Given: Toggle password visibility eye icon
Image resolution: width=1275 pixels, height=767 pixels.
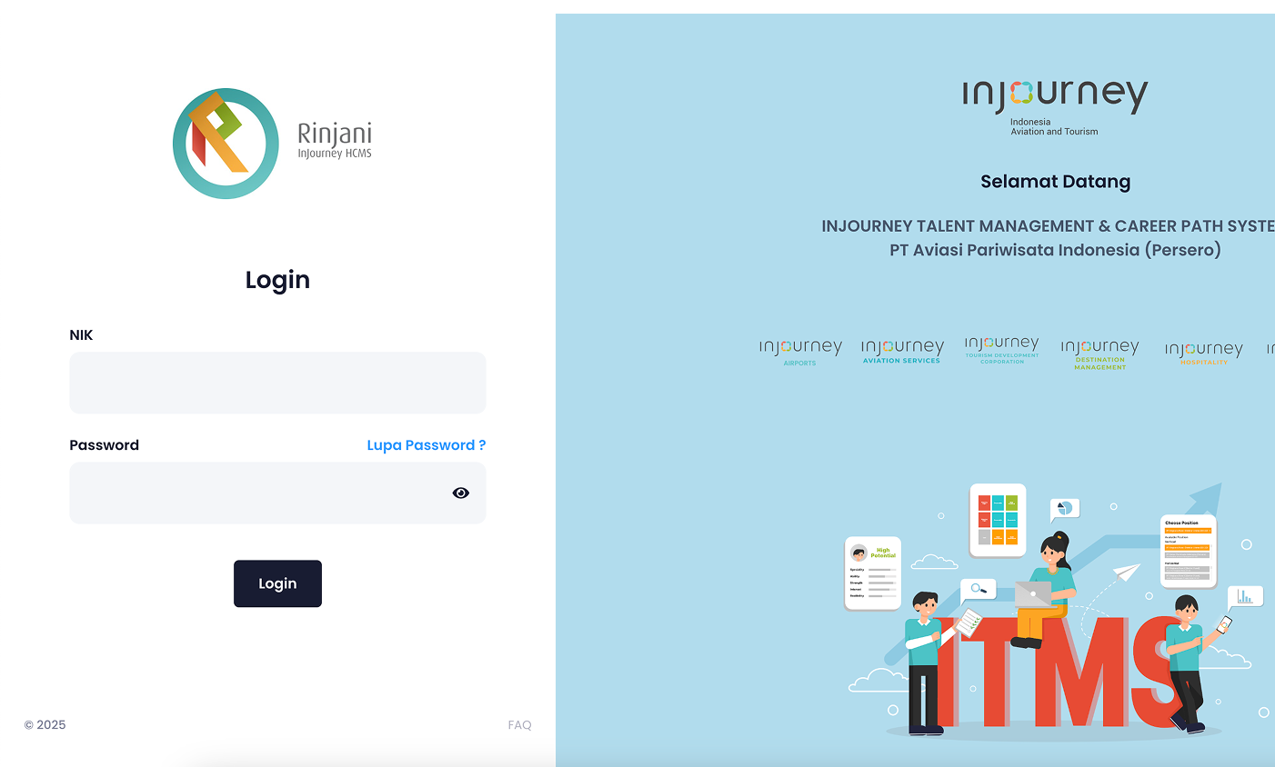Looking at the screenshot, I should (x=461, y=493).
